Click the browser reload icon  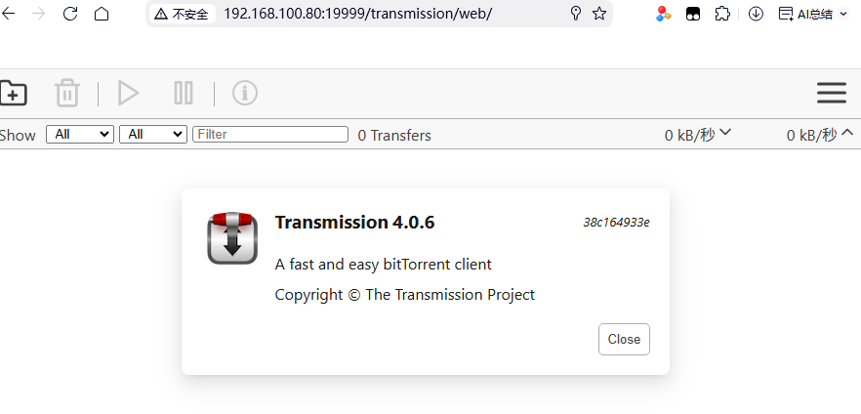70,14
